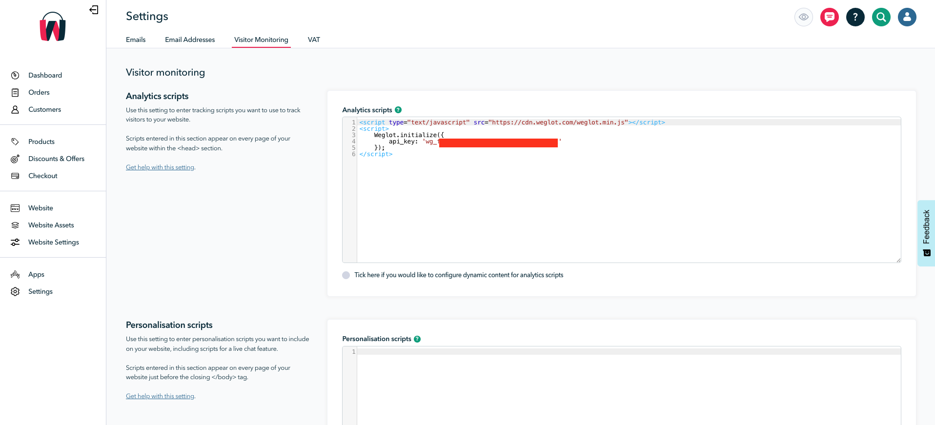Open the Feedback side tab
935x425 pixels.
(926, 233)
